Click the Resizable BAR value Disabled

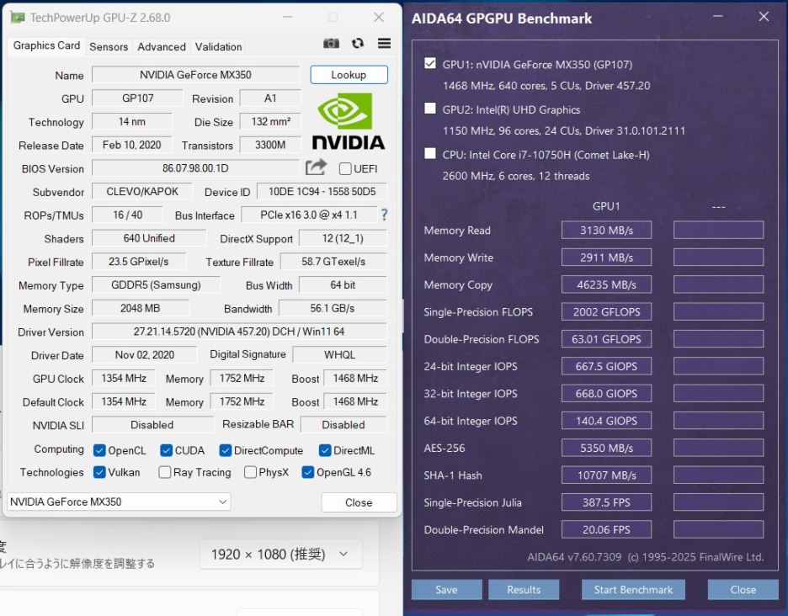(343, 425)
